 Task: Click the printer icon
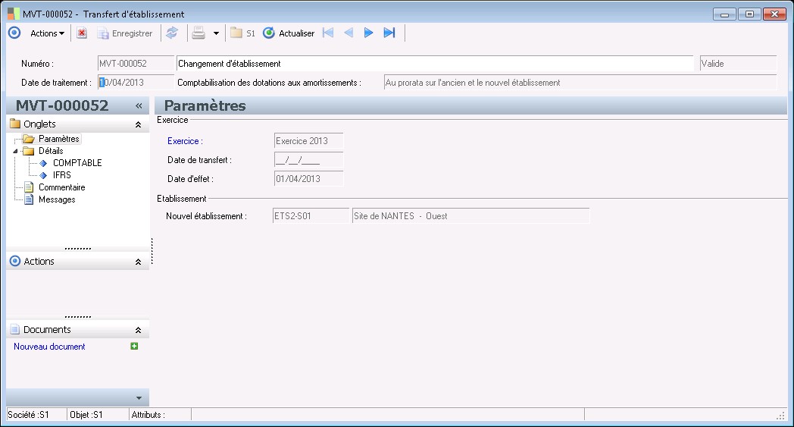[x=198, y=33]
